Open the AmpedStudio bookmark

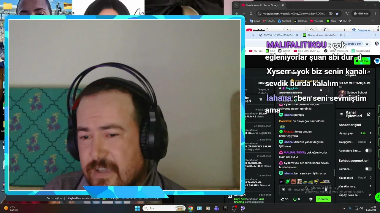click(x=361, y=51)
